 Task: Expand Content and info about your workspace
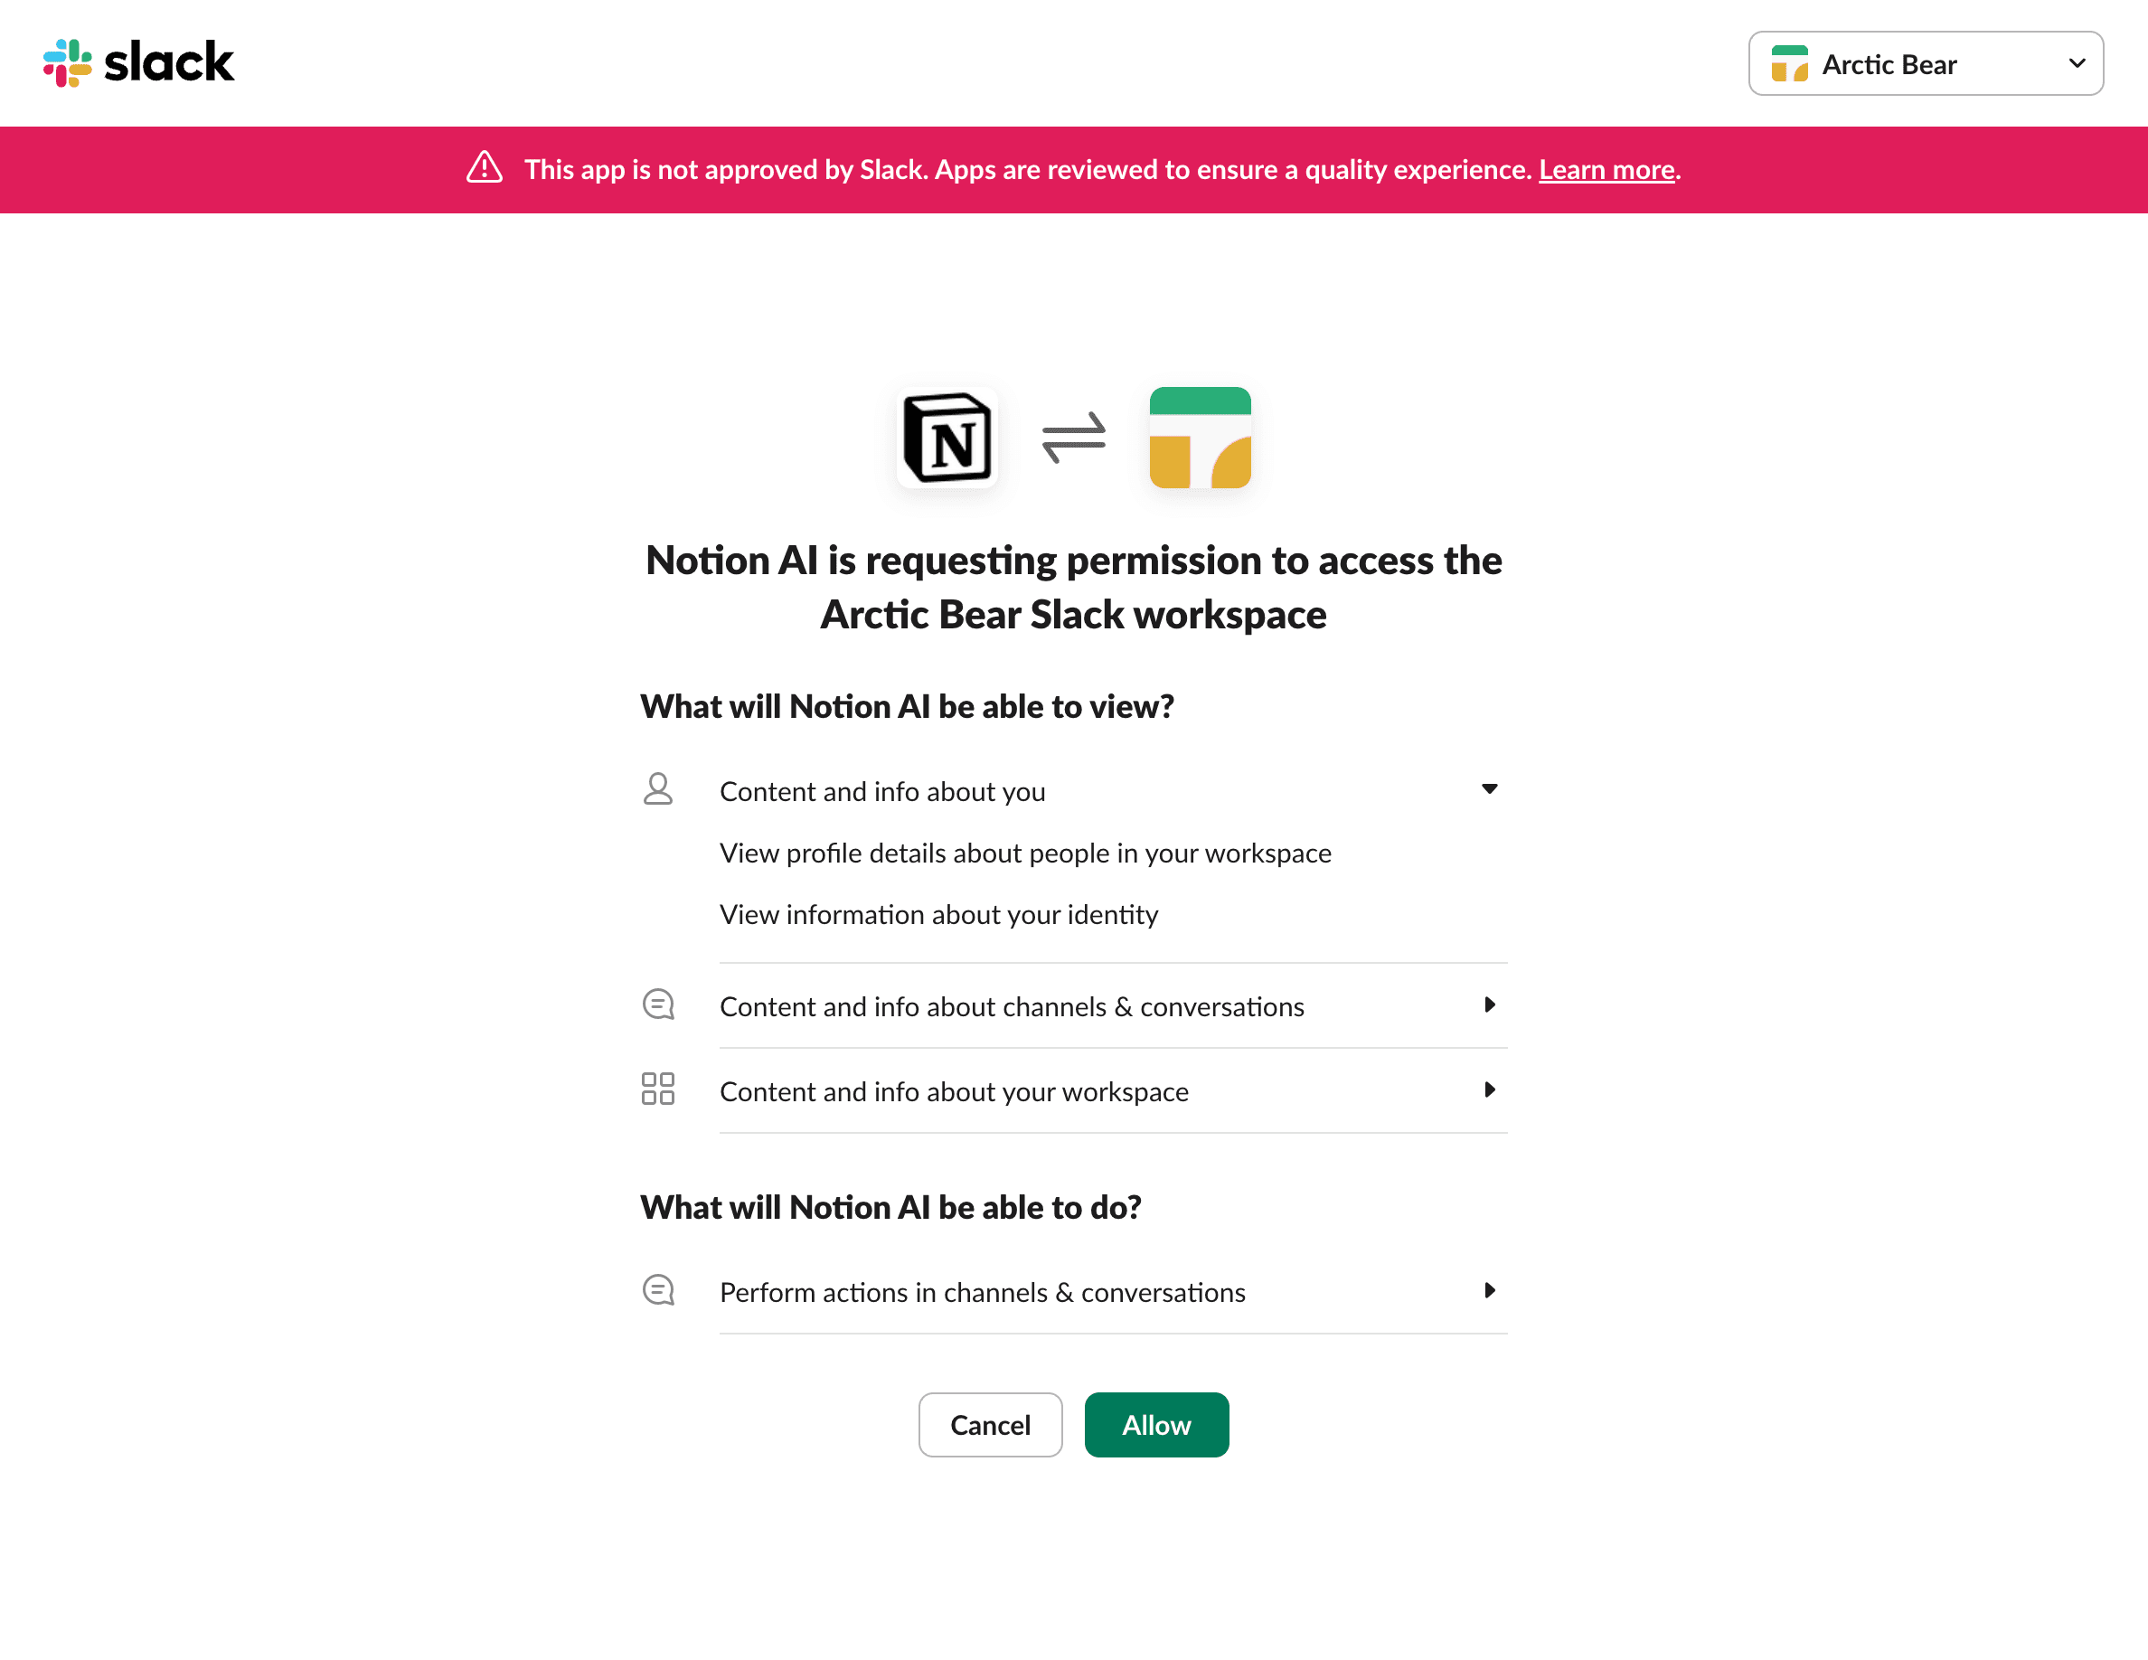[x=1490, y=1089]
